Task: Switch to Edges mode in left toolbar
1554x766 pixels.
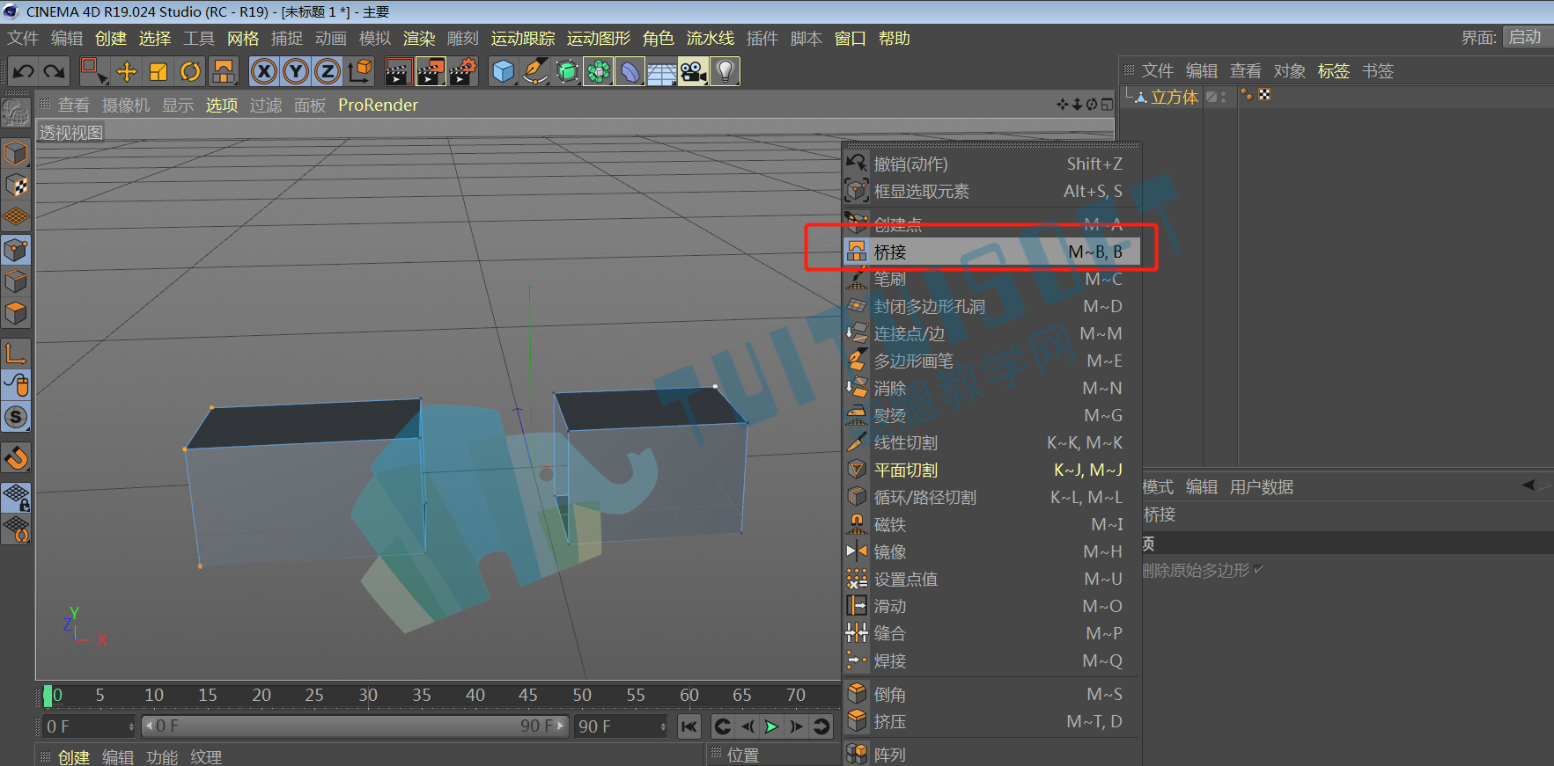Action: (16, 281)
